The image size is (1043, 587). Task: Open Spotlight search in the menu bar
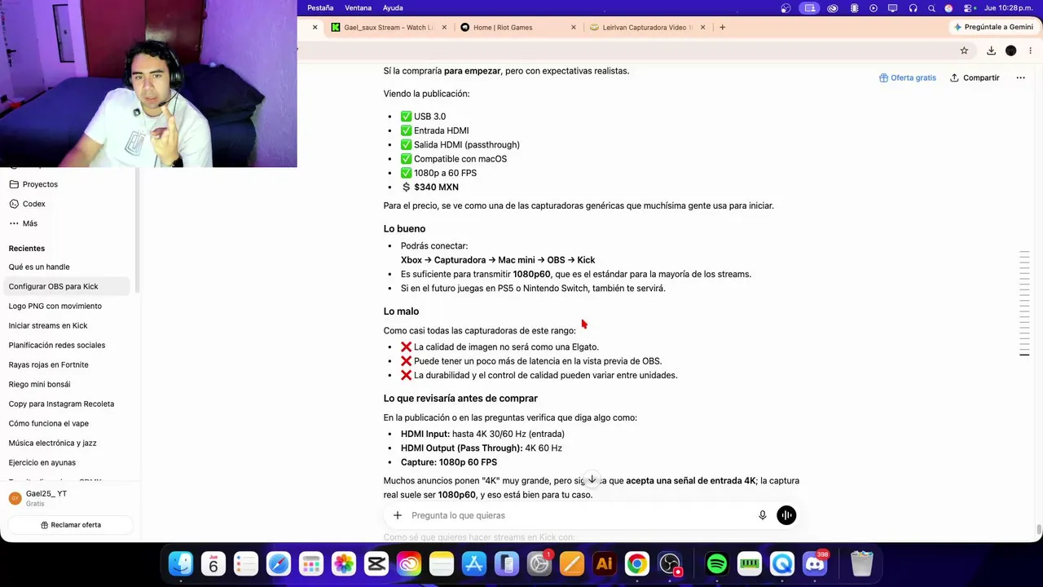tap(931, 8)
